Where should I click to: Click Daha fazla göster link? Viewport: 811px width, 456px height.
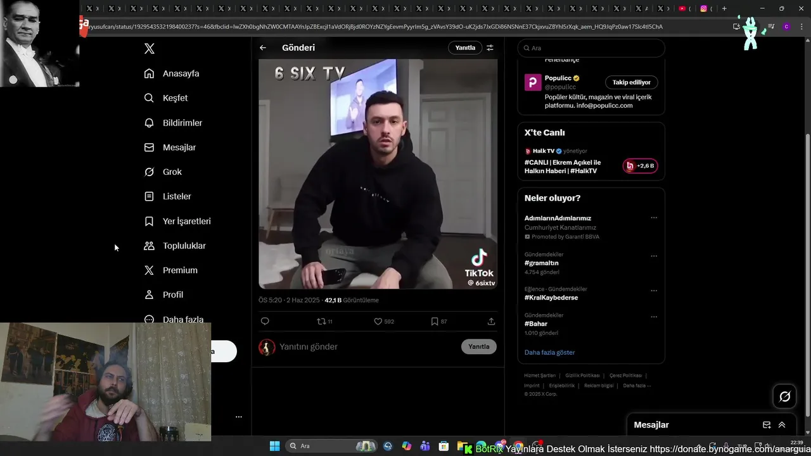point(549,353)
